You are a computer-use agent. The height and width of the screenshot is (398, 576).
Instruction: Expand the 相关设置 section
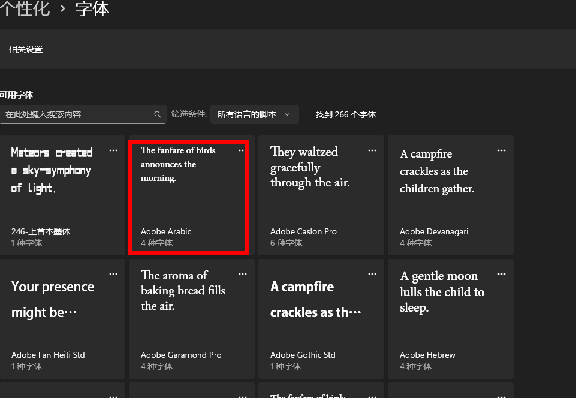pos(26,49)
